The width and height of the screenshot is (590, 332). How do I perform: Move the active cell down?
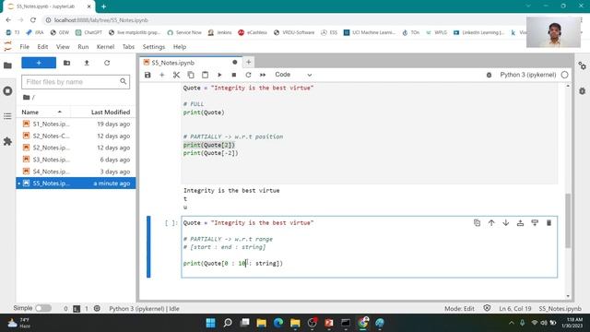[x=506, y=223]
